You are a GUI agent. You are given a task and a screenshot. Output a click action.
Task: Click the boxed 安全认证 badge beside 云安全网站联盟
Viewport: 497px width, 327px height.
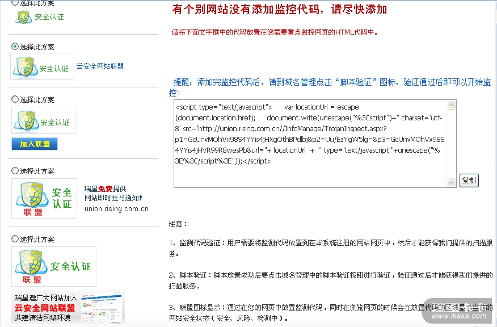42,66
